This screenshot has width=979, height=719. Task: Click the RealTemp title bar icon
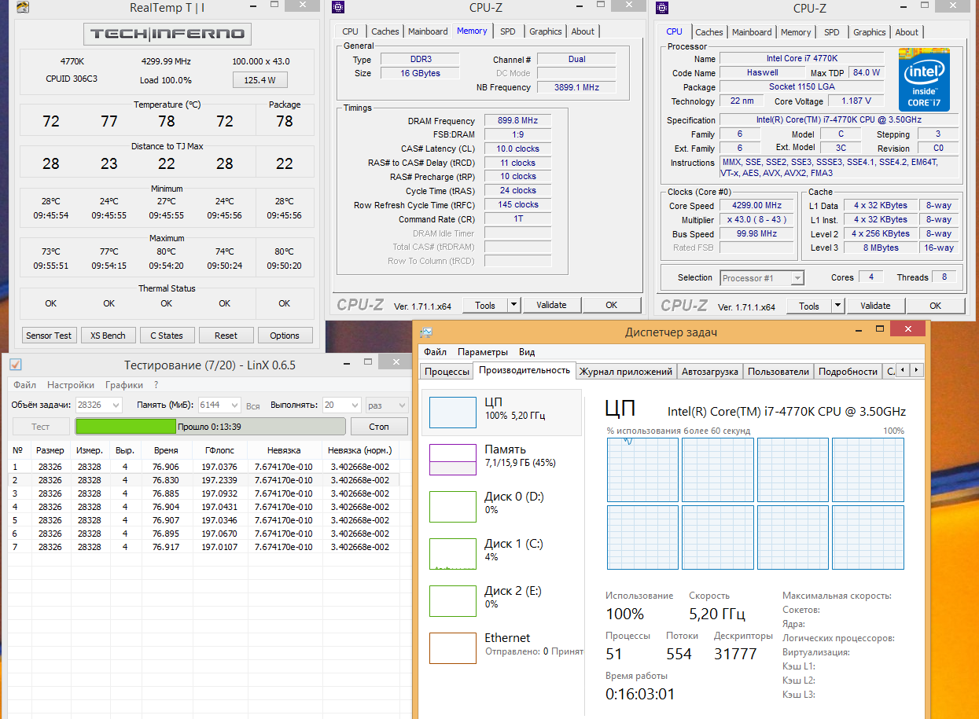point(24,9)
